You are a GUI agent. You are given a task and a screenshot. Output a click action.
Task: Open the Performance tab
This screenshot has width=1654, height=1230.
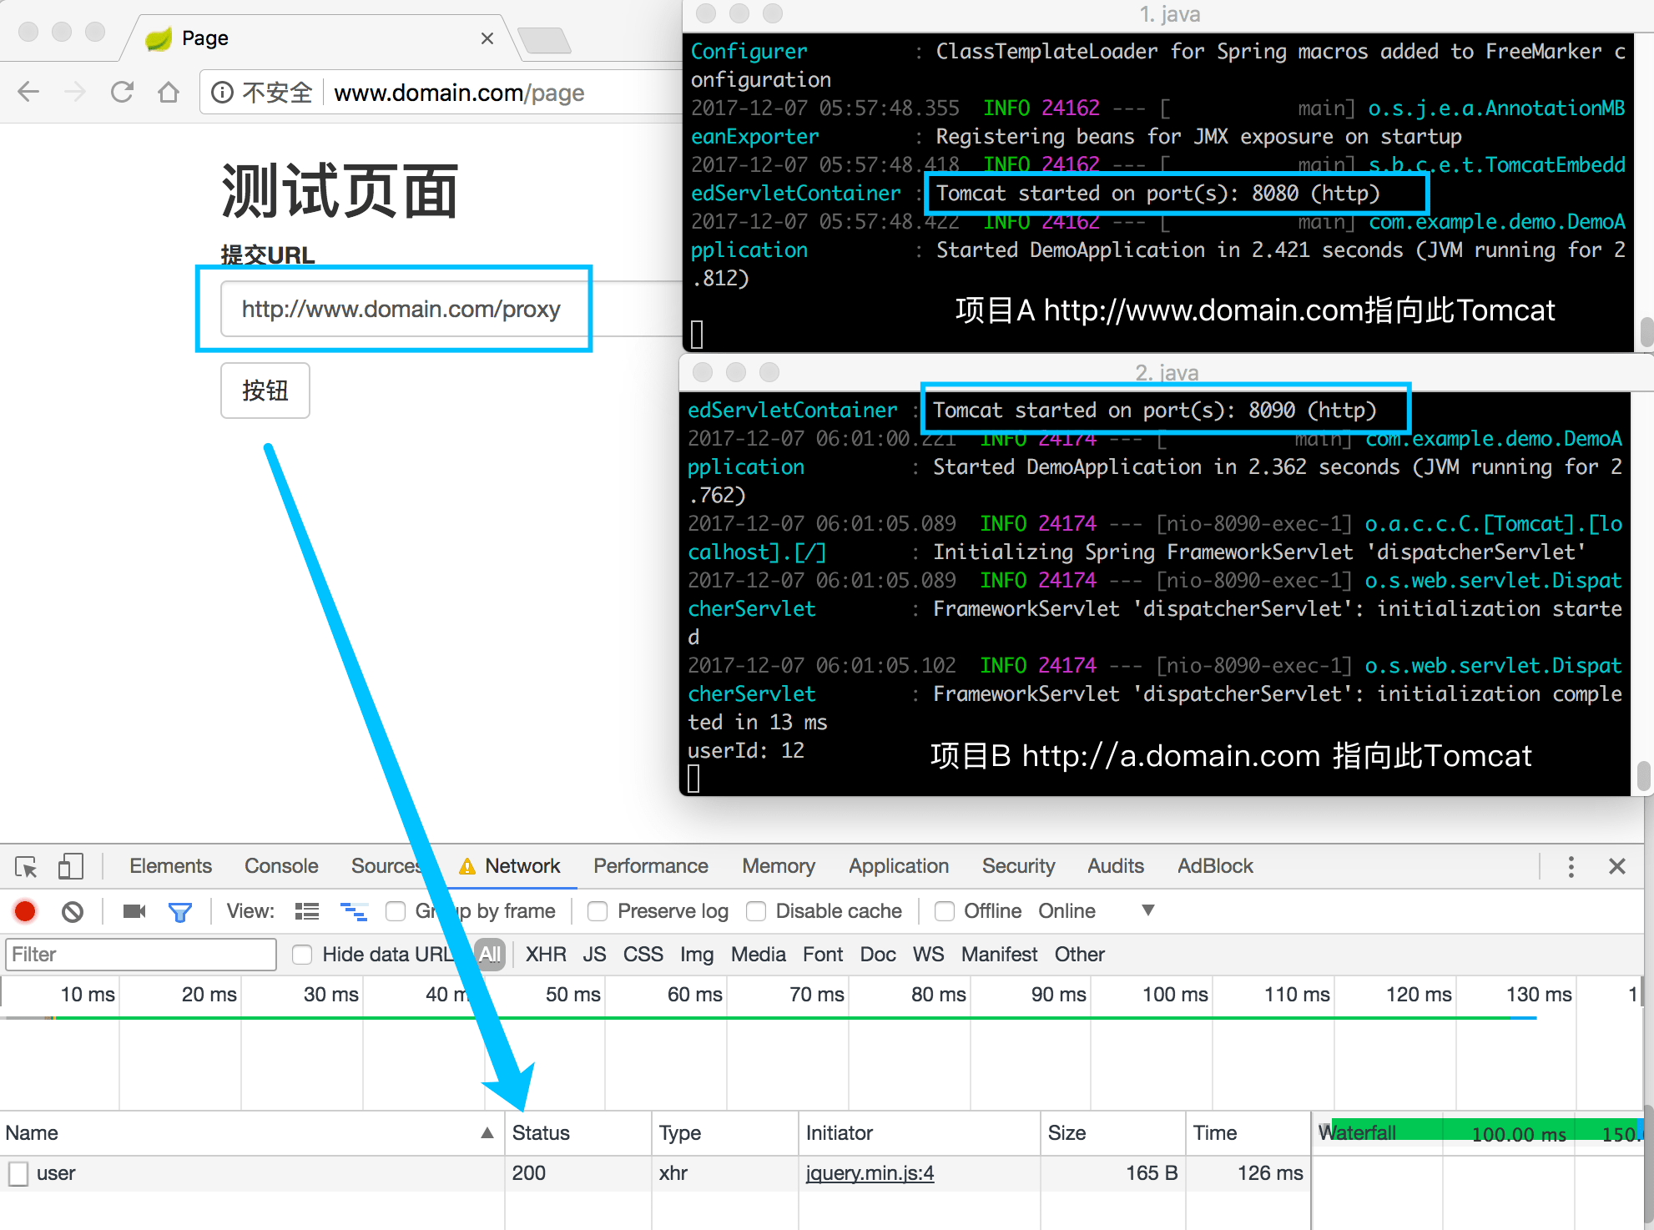click(651, 866)
